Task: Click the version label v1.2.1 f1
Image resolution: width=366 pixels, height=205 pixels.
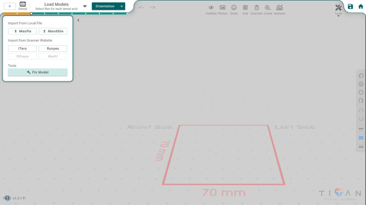Action: tap(19, 198)
